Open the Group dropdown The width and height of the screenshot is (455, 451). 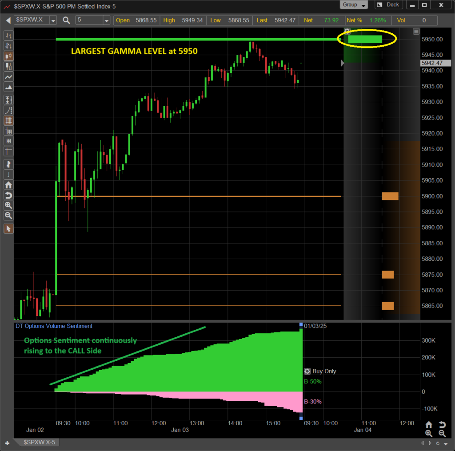[x=354, y=4]
